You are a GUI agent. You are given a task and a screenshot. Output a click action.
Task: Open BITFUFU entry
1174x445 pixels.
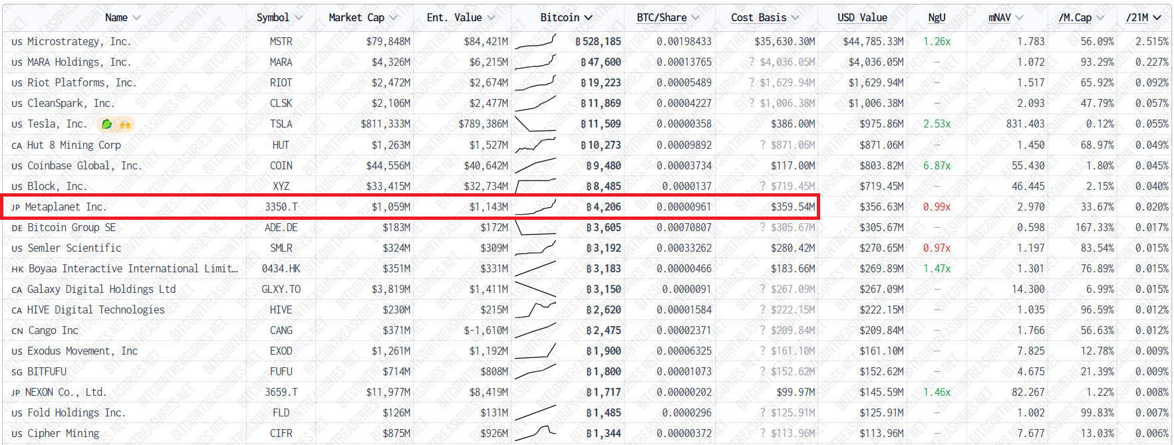point(47,371)
